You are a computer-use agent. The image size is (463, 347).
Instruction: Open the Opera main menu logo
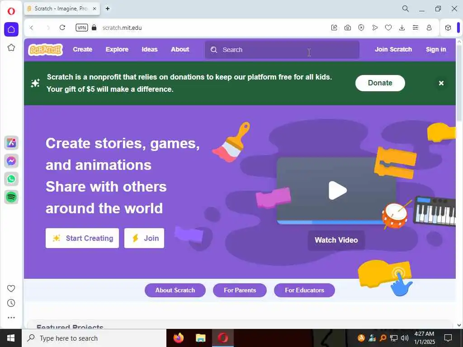click(x=11, y=11)
